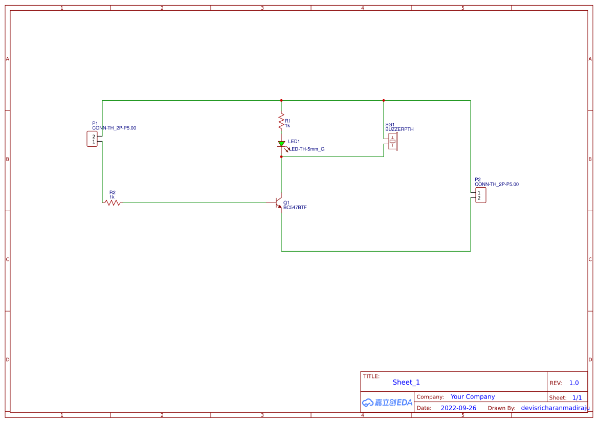The height and width of the screenshot is (423, 598).
Task: Click the drawn-by name devisricharanmadiraju
Action: point(555,408)
